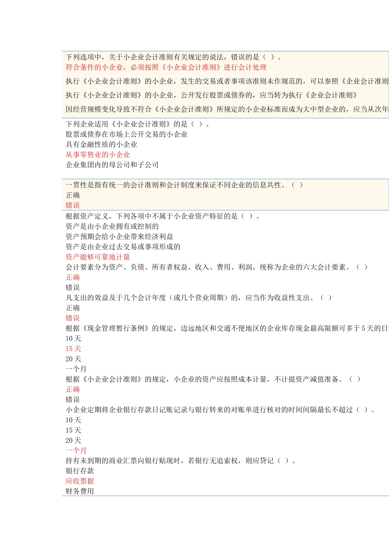Click the question starting '小企业定期将企业银行存款日记账记录'
This screenshot has height=550, width=389.
coord(220,410)
